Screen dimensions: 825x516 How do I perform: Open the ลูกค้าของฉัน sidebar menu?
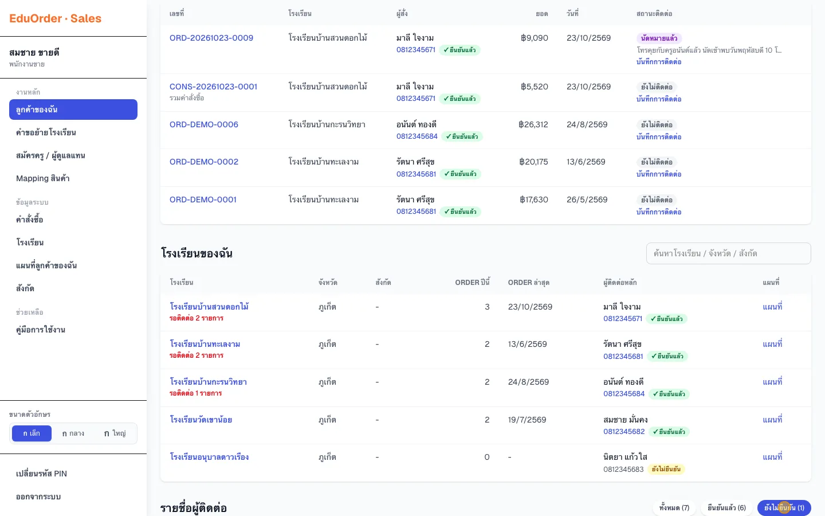(x=73, y=110)
